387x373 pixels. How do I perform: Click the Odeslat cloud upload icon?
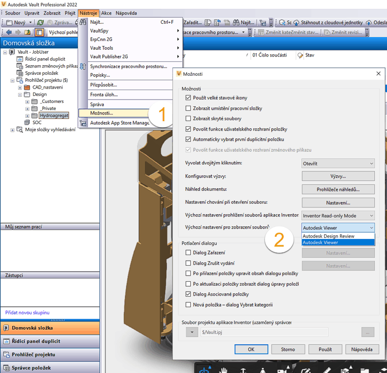(x=369, y=23)
